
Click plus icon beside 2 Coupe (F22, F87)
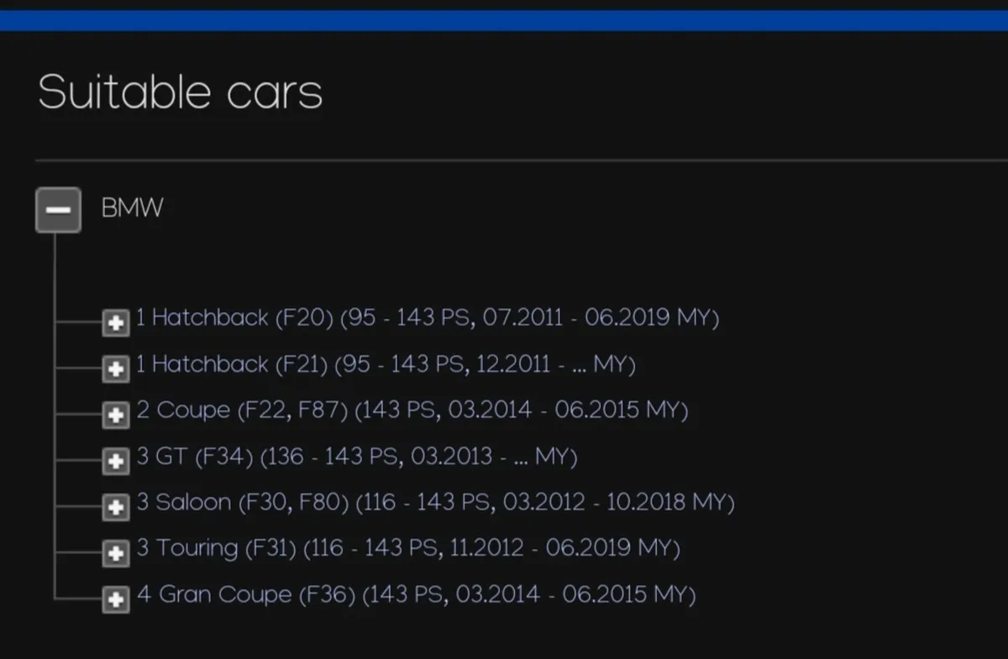[116, 414]
